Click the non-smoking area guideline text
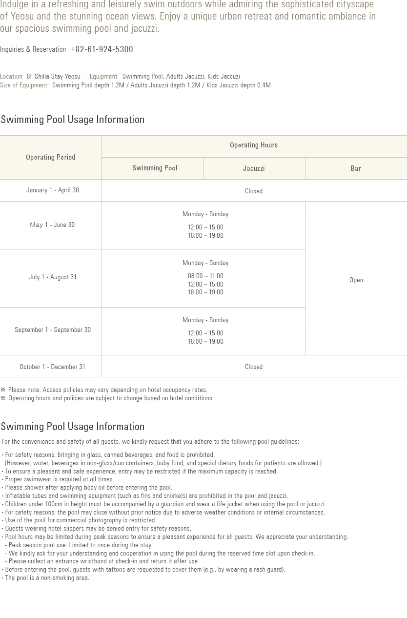407x618 pixels. click(x=47, y=578)
